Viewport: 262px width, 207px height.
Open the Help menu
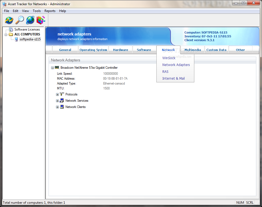62,11
